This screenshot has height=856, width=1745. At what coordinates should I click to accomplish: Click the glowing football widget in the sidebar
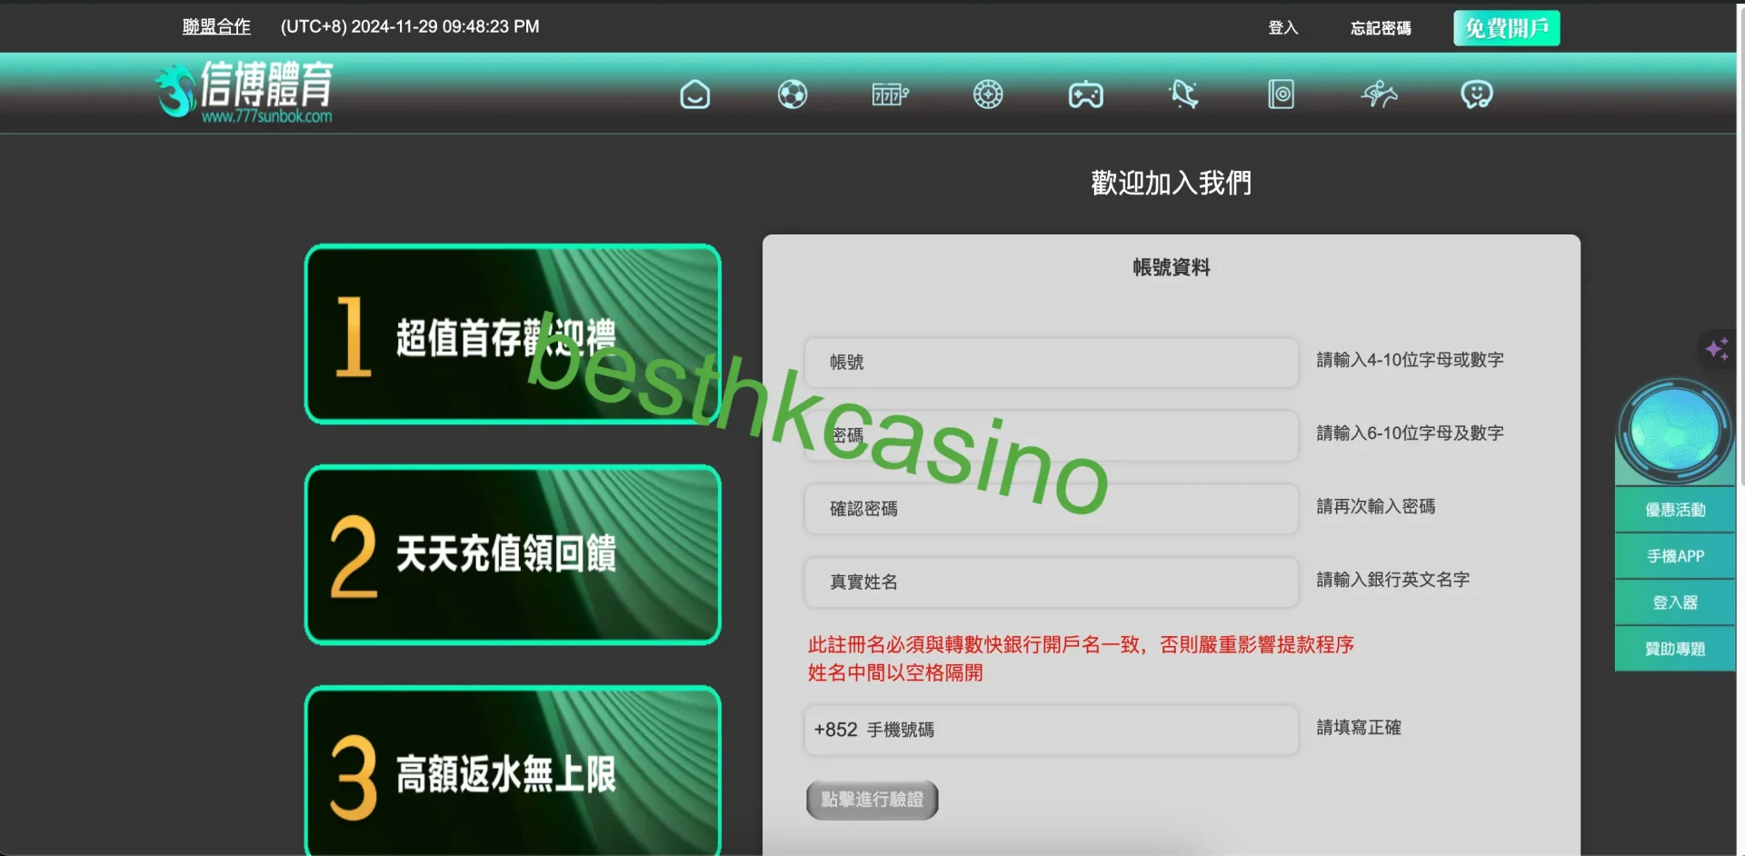click(x=1675, y=429)
